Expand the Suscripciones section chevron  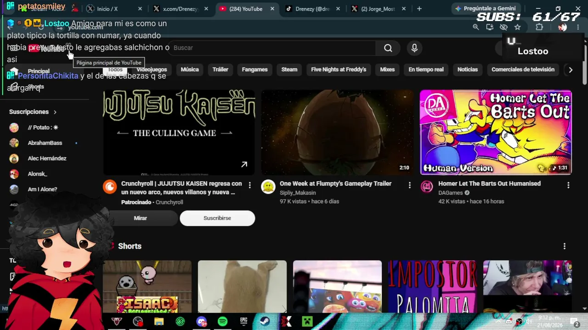click(x=55, y=112)
